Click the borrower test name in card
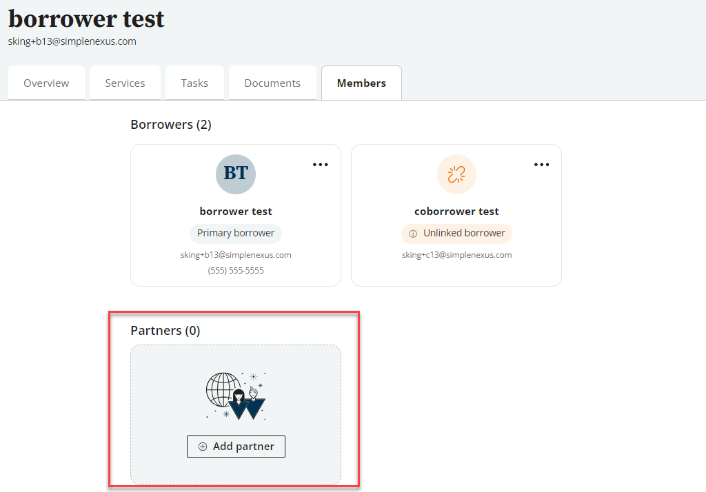Viewport: 706px width, 492px height. pyautogui.click(x=236, y=212)
